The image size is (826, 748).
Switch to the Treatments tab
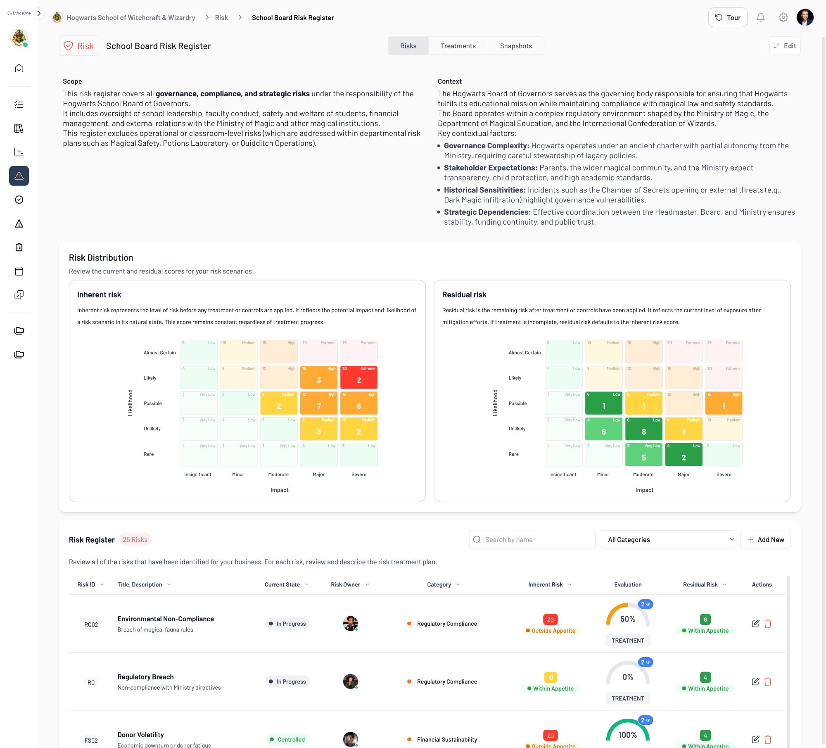click(x=458, y=46)
